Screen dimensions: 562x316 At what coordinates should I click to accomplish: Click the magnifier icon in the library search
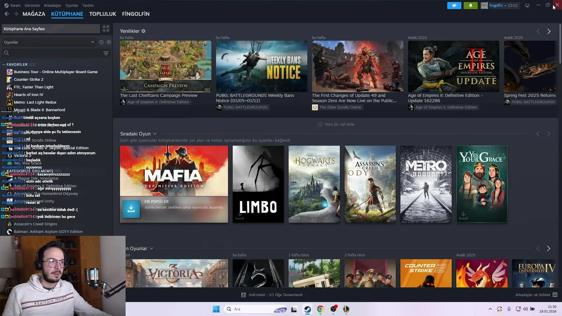coord(6,53)
